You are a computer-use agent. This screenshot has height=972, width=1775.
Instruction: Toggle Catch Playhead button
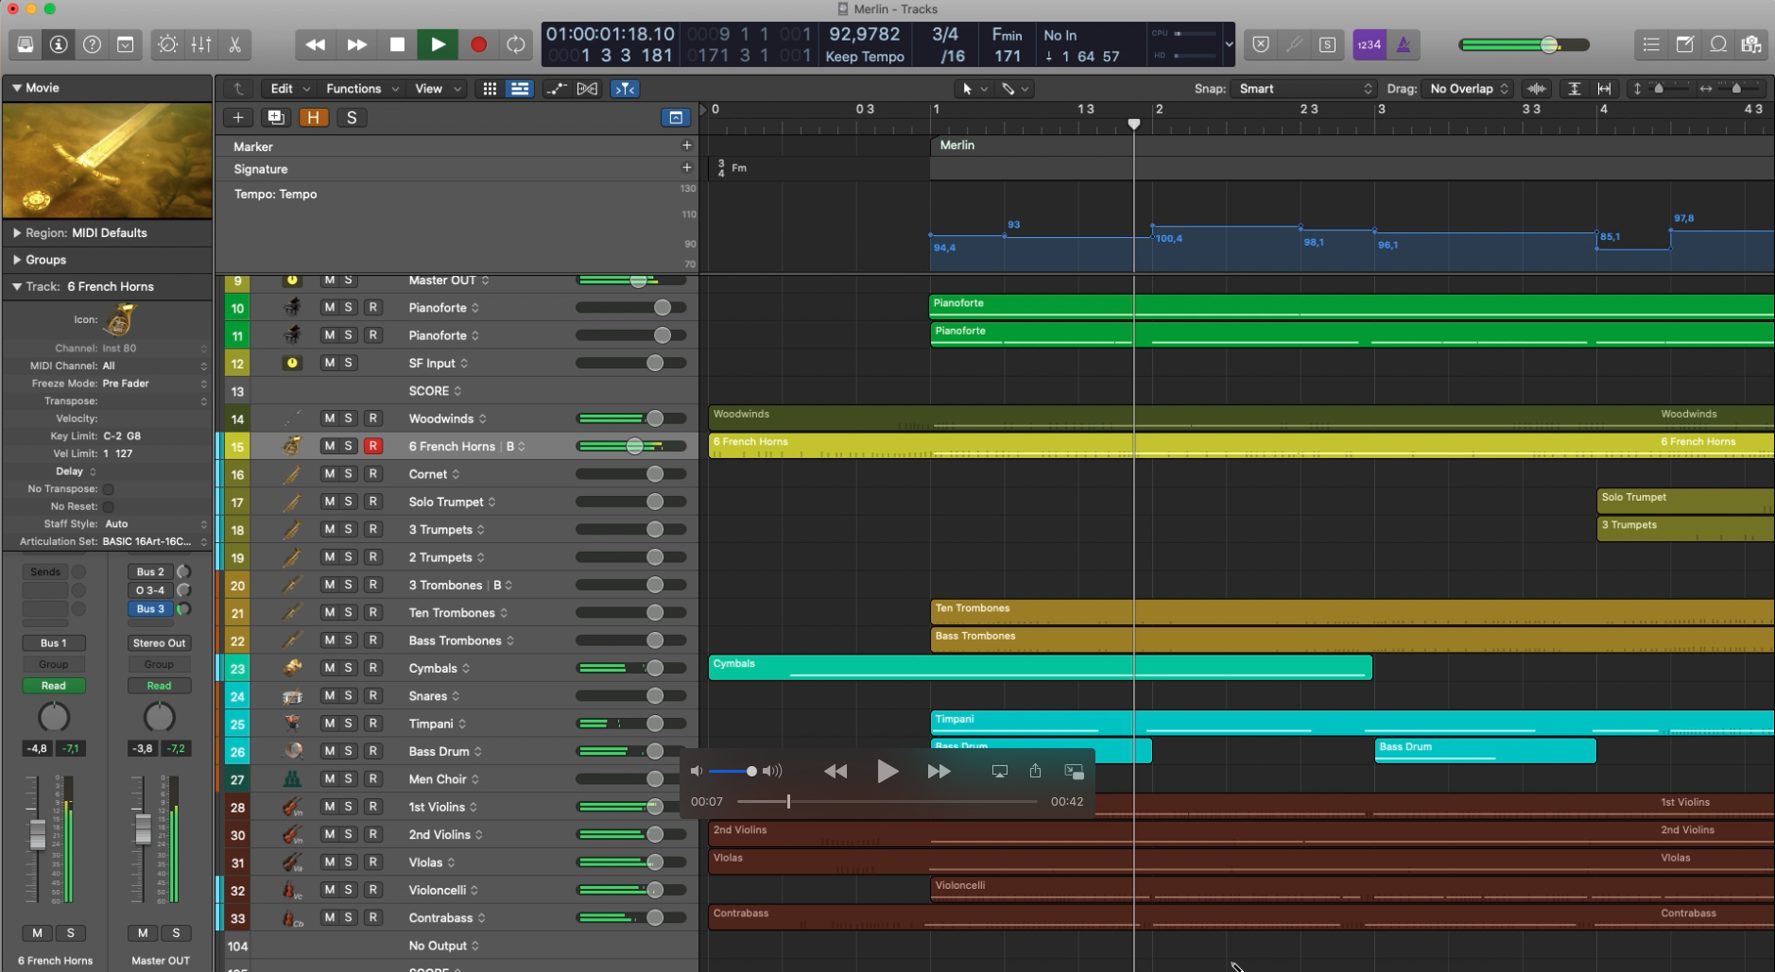point(625,89)
